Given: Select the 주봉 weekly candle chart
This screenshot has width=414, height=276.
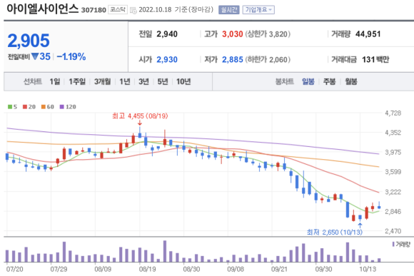Looking at the screenshot, I should pyautogui.click(x=329, y=81).
